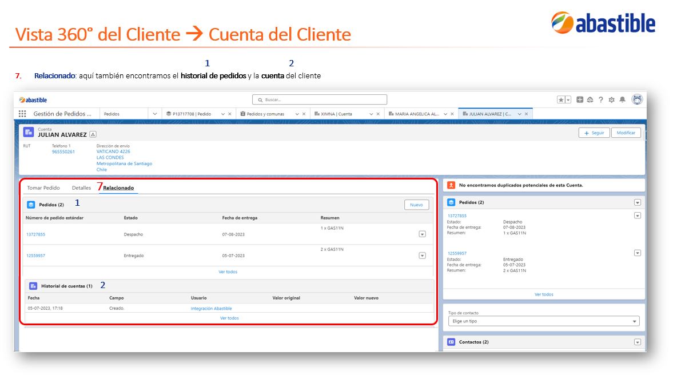Screen dimensions: 673x379
Task: Open the user avatar profile menu
Action: (x=638, y=99)
